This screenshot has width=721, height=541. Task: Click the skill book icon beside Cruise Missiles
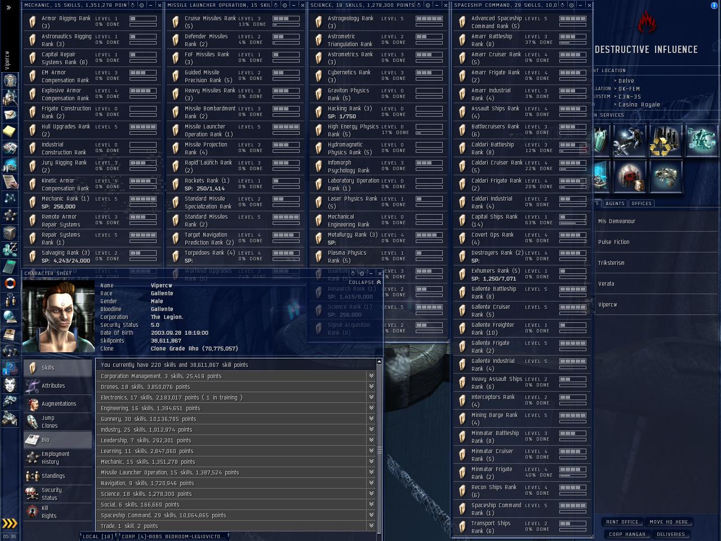pos(176,22)
